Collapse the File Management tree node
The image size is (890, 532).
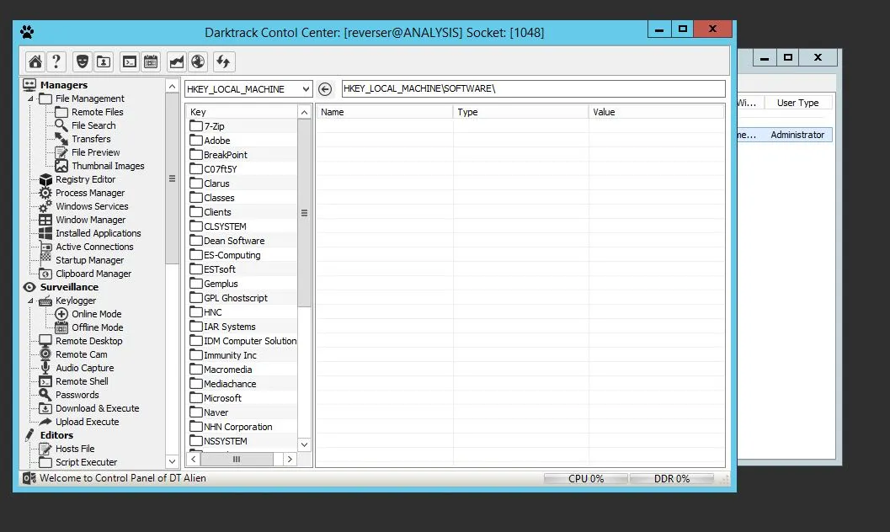coord(30,98)
